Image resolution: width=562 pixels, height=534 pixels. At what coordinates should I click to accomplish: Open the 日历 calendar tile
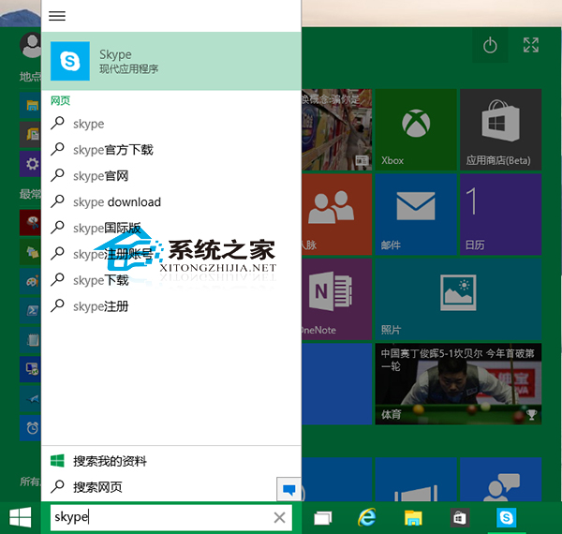click(500, 215)
